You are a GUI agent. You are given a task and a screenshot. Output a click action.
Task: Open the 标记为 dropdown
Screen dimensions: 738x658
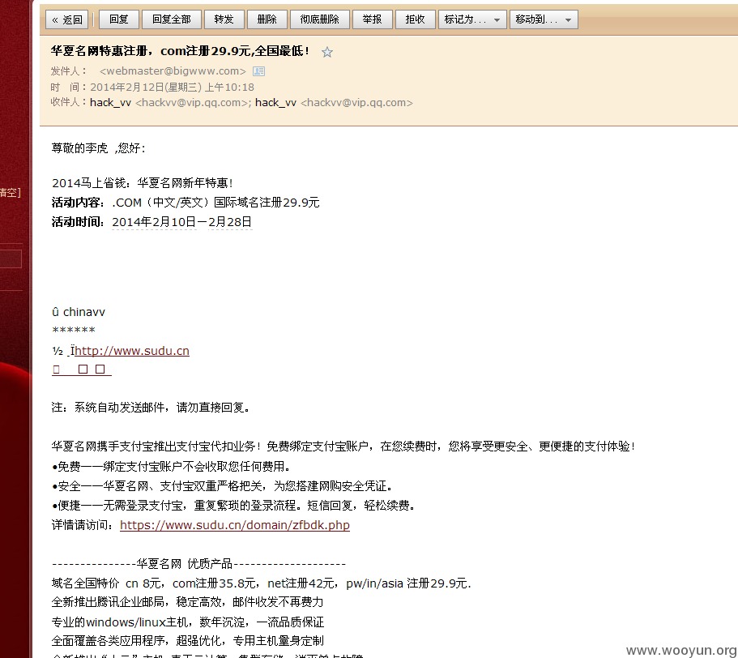tap(472, 19)
